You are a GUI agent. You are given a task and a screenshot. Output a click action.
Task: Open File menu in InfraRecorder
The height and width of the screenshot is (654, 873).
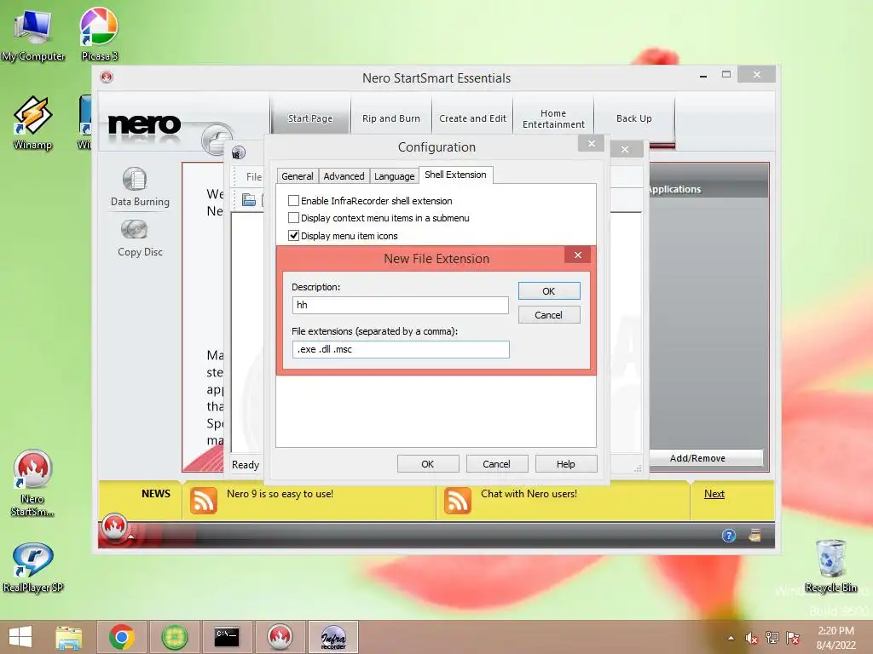(x=254, y=177)
